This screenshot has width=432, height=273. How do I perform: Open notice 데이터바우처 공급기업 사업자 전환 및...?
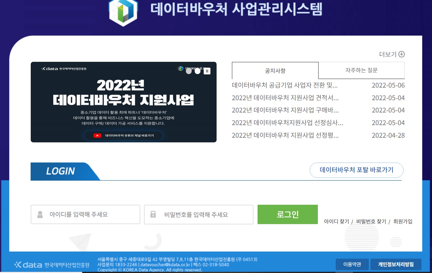pyautogui.click(x=285, y=85)
